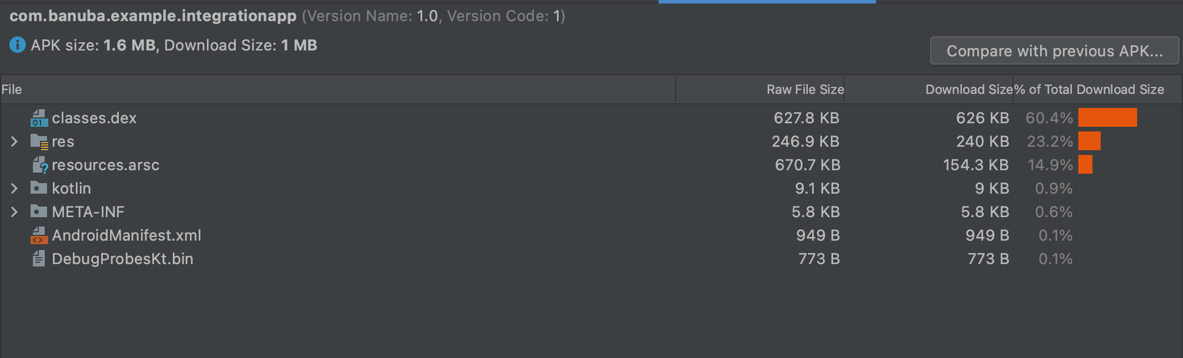The image size is (1183, 358).
Task: Expand the kotlin folder
Action: pos(15,188)
